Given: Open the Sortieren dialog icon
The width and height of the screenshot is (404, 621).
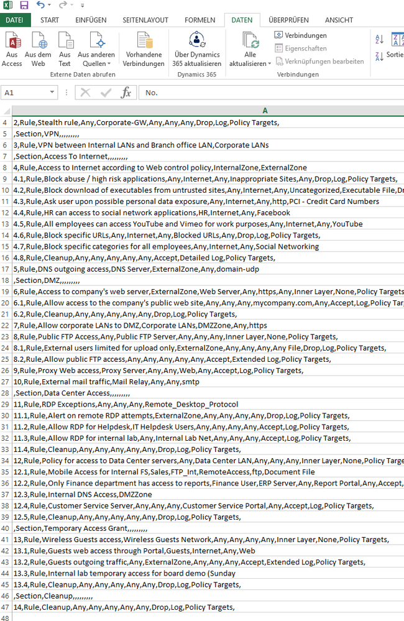Looking at the screenshot, I should (397, 39).
